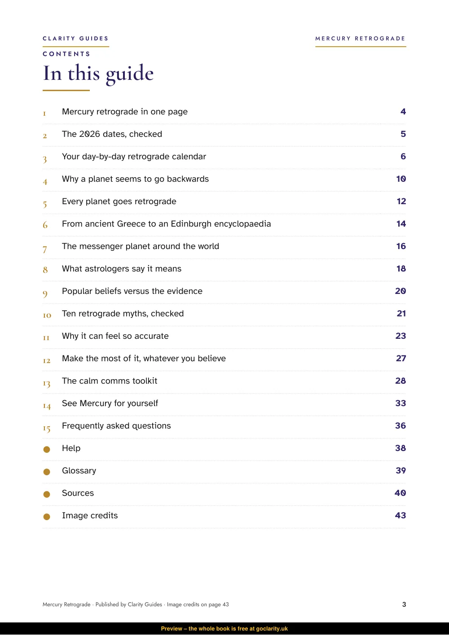Click the gold bullet beside Sources
449x635 pixels.
(x=47, y=494)
